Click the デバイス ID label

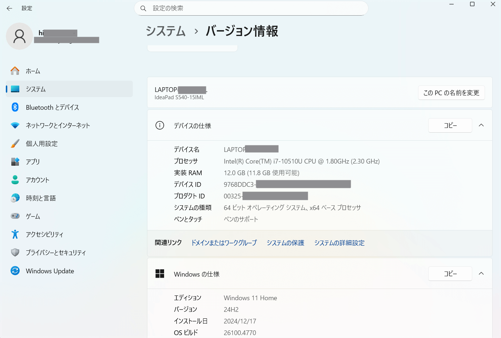tap(187, 185)
